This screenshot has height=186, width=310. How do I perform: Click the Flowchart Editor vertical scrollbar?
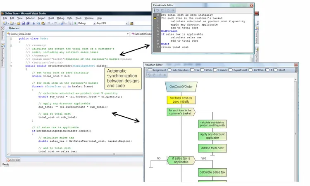tap(296, 130)
